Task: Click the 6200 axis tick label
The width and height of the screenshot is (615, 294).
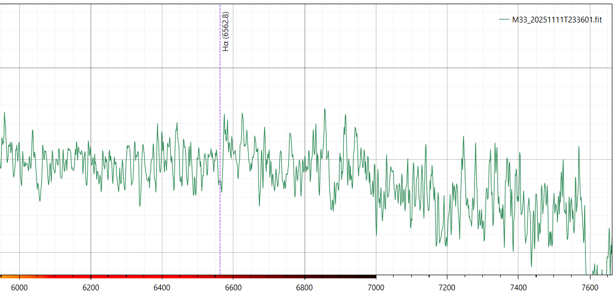Action: coord(91,287)
